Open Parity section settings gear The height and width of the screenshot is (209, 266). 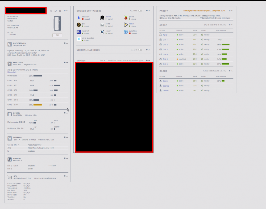(230, 11)
